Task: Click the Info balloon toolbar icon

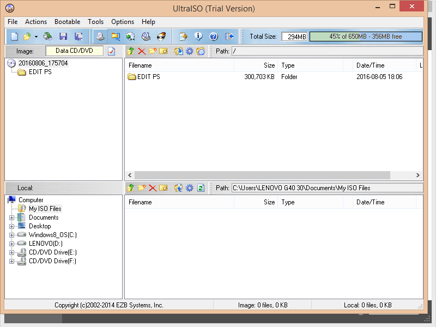Action: point(198,37)
